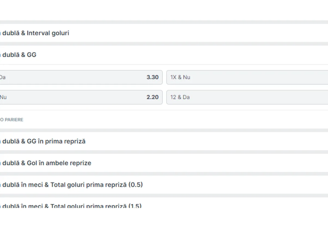328x246 pixels.
Task: Click the '1X & Nu' label text
Action: [x=180, y=77]
